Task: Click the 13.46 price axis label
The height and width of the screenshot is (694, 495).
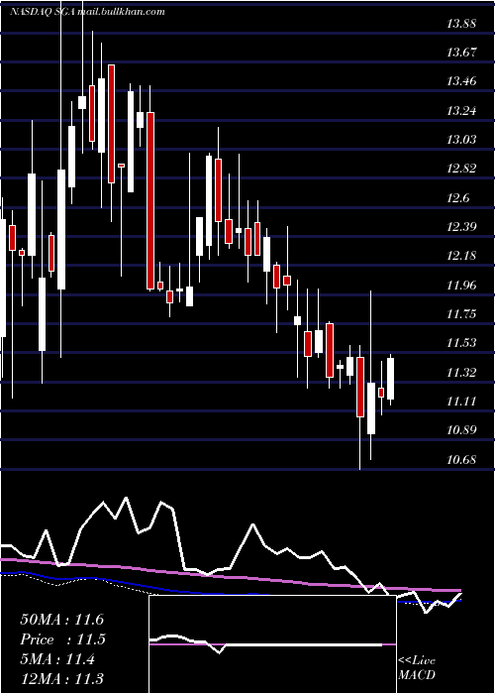Action: 461,81
